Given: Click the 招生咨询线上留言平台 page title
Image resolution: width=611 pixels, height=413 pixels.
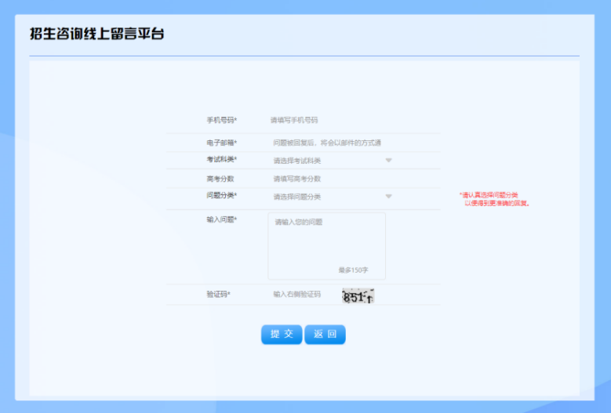Looking at the screenshot, I should pyautogui.click(x=96, y=34).
